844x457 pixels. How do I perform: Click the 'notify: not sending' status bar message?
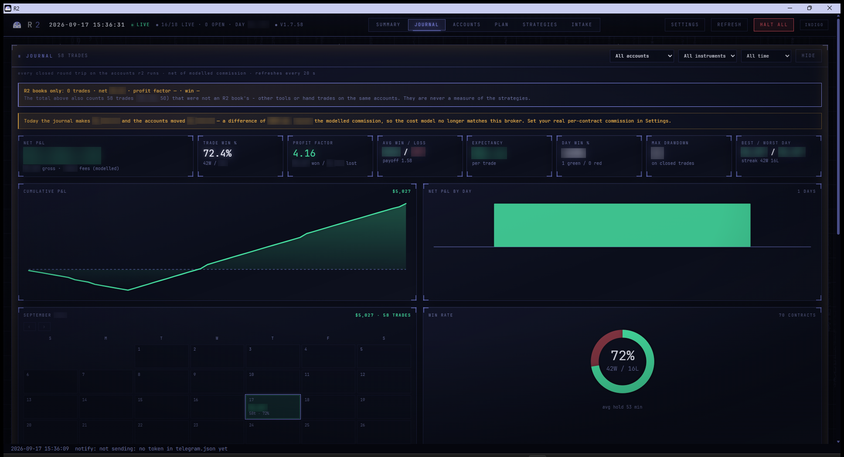click(151, 449)
